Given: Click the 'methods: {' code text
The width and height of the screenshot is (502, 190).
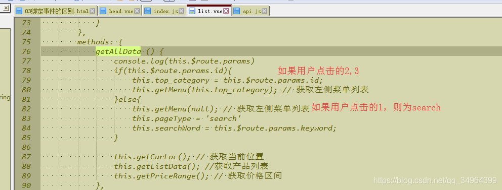Looking at the screenshot, I should pyautogui.click(x=100, y=42).
